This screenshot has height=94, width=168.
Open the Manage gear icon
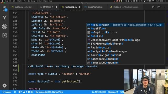tap(4, 86)
